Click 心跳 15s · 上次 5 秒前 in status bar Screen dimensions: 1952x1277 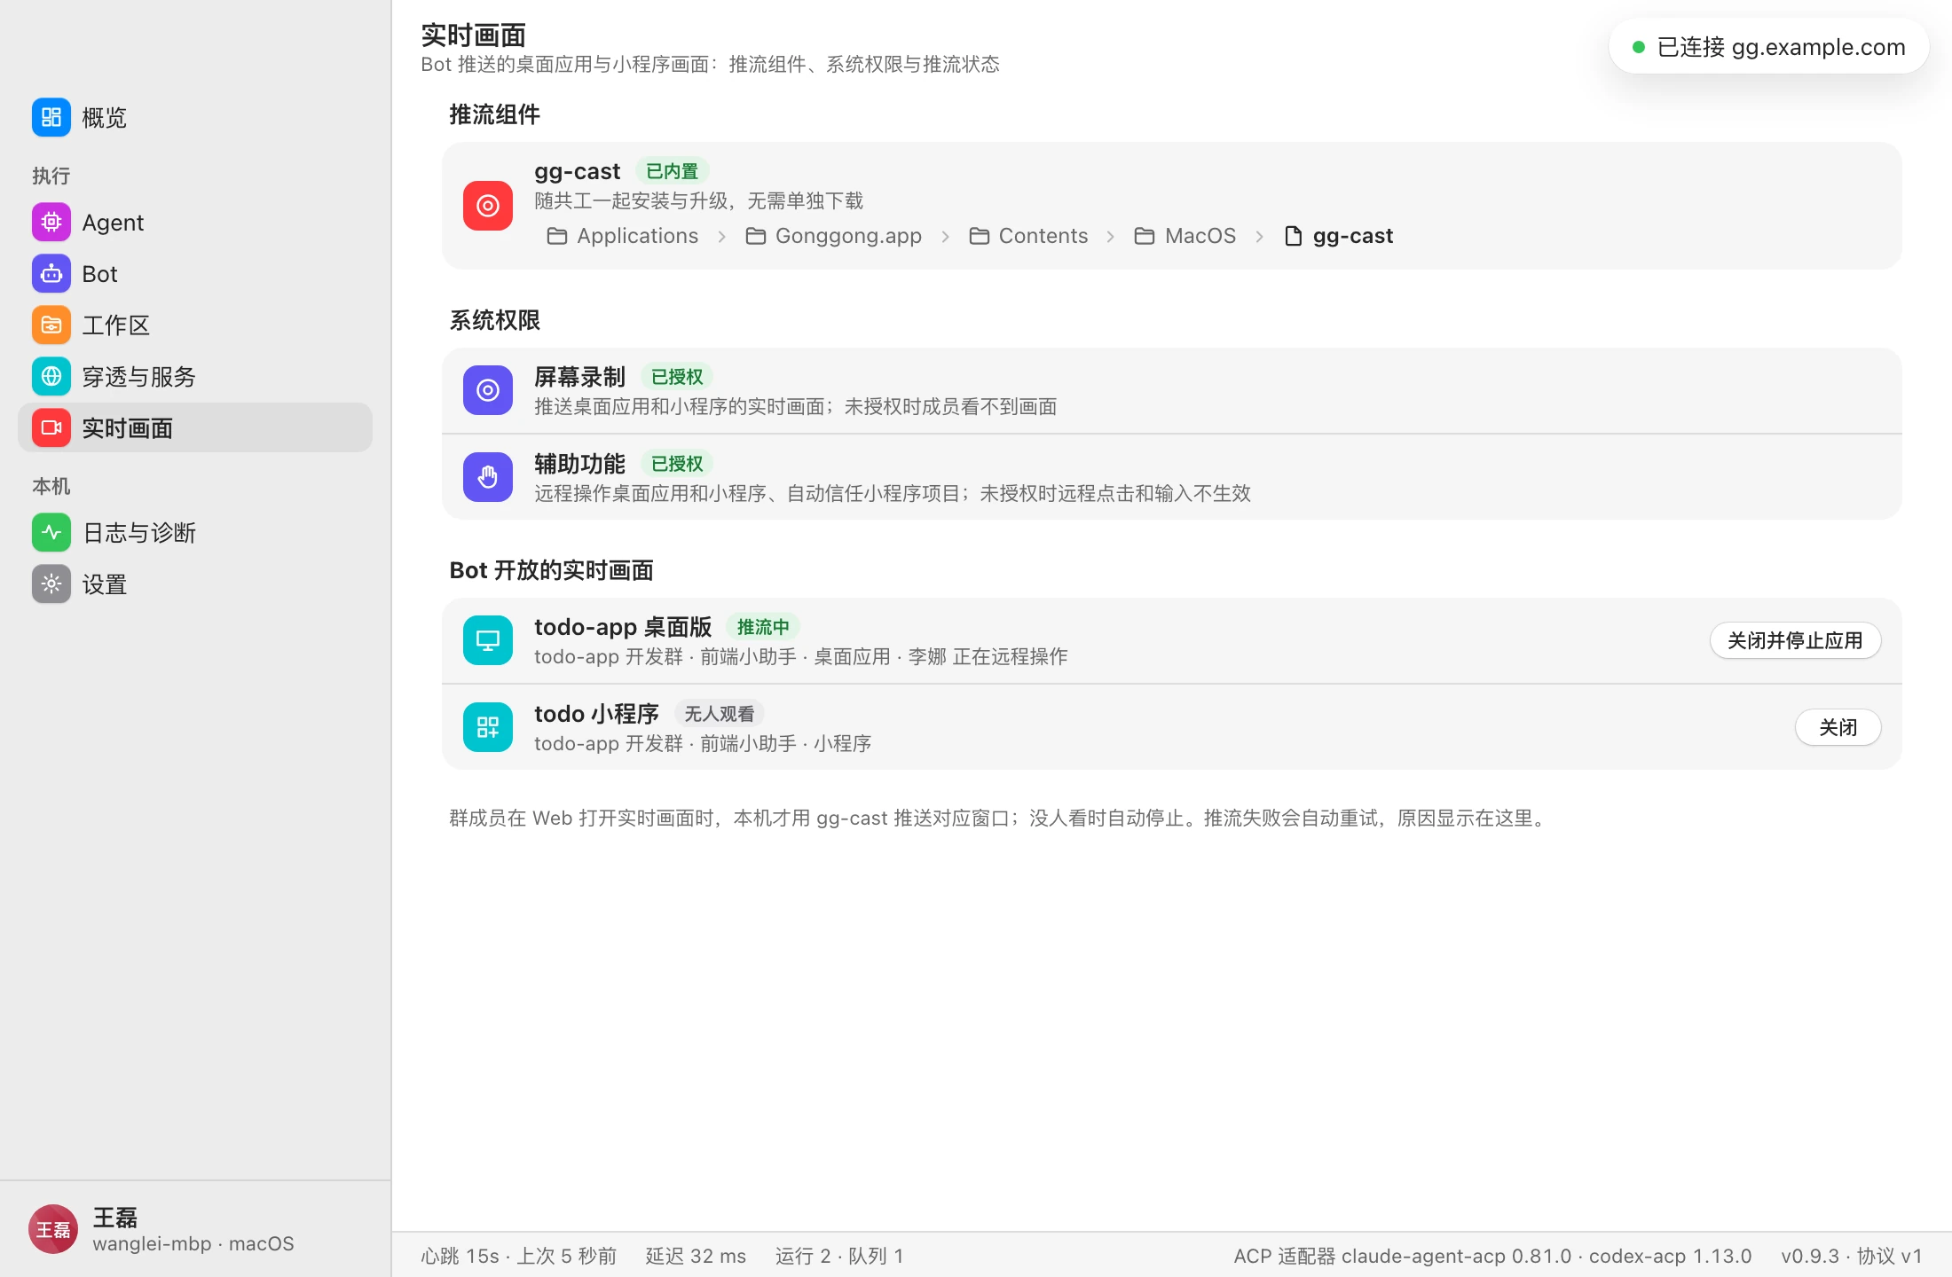click(519, 1256)
